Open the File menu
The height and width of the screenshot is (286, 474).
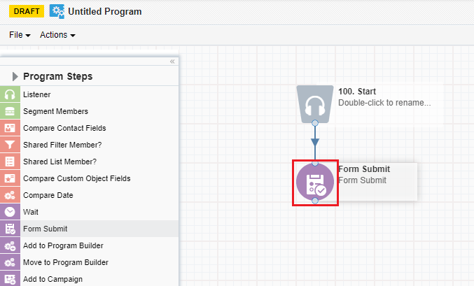20,35
